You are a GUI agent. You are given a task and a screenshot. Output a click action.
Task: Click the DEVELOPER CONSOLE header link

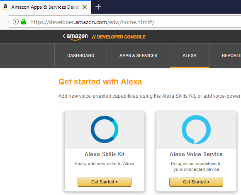point(119,37)
